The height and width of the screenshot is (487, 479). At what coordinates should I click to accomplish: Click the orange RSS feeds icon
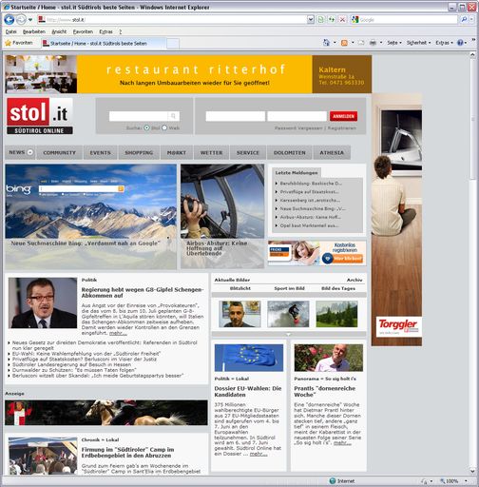click(344, 43)
